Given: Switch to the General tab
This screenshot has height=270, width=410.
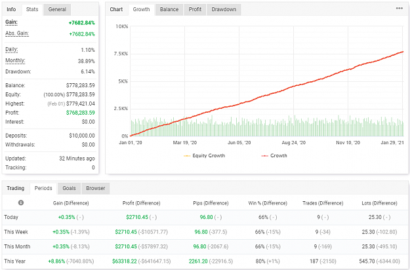Looking at the screenshot, I should point(57,9).
